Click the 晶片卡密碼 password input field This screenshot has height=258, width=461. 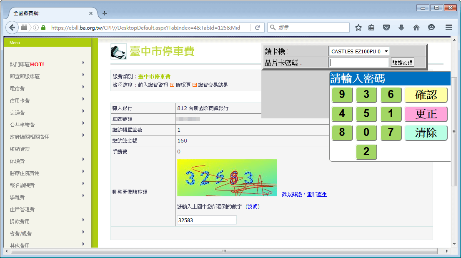(x=359, y=63)
